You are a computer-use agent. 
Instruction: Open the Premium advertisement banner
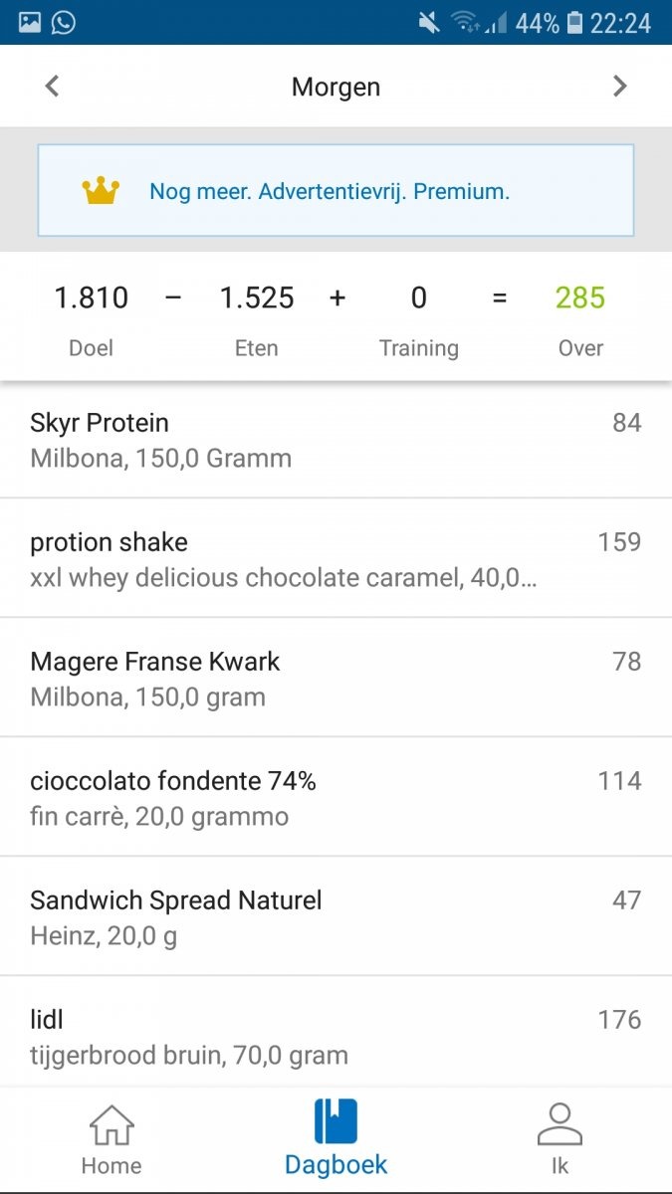point(336,189)
